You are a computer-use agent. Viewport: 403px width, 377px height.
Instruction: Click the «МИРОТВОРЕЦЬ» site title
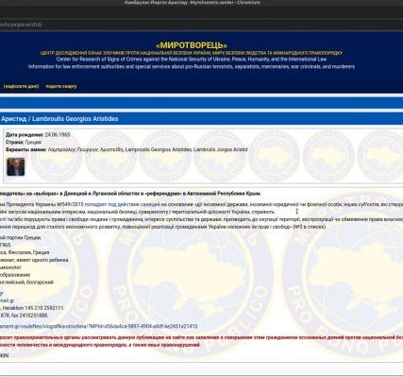coord(192,45)
